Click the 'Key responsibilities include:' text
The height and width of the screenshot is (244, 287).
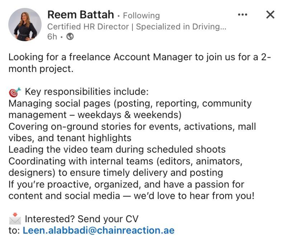click(87, 92)
